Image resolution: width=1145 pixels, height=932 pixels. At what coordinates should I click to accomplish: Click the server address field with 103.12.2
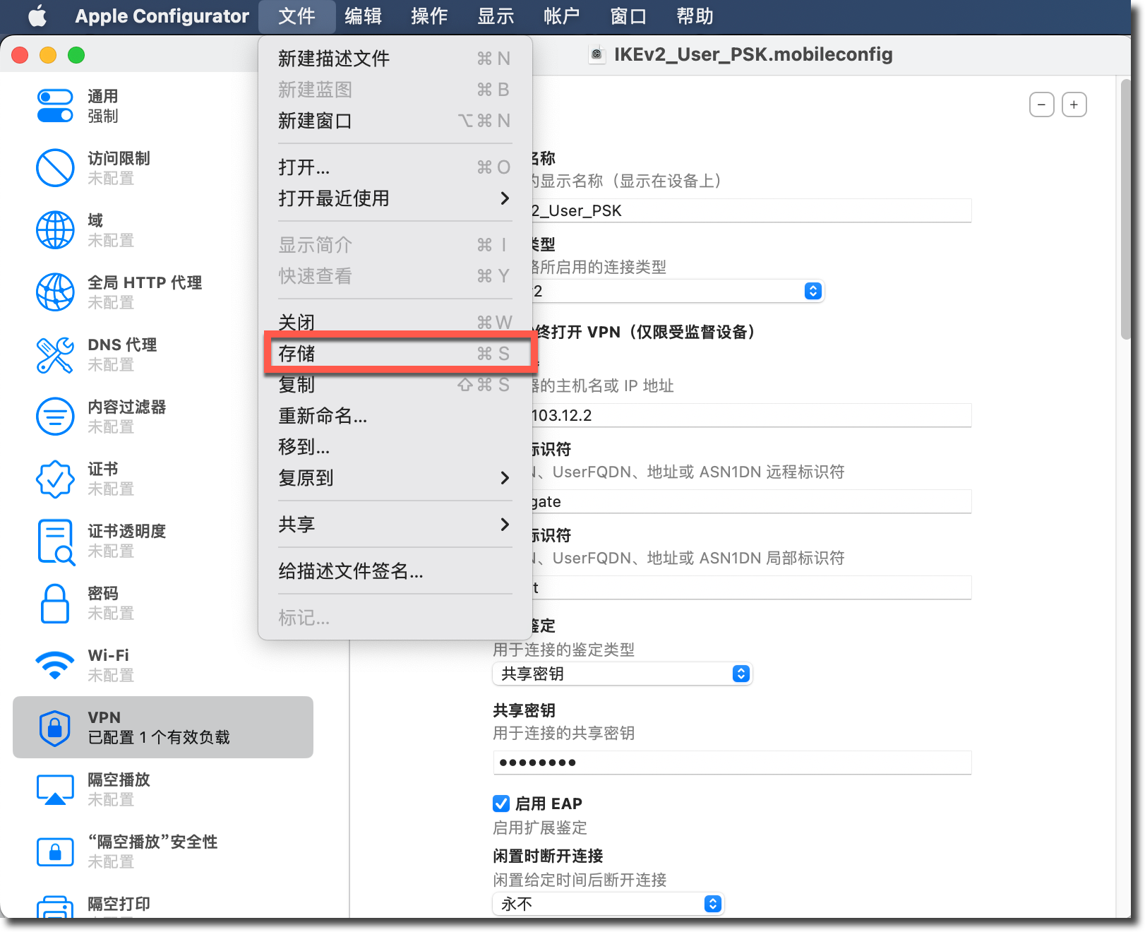pos(751,415)
